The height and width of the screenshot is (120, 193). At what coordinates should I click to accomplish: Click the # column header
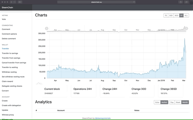pos(36,110)
